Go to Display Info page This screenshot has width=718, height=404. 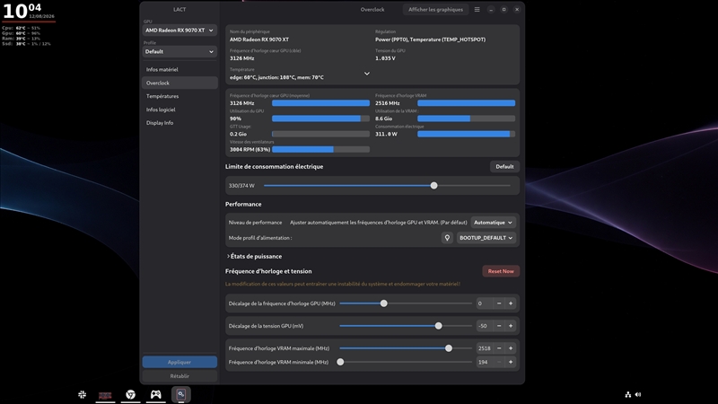click(x=179, y=123)
